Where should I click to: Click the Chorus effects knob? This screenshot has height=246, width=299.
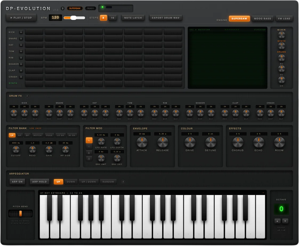238,142
